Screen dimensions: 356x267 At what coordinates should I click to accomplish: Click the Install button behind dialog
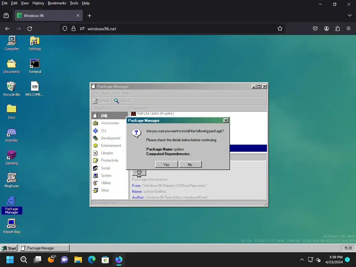pyautogui.click(x=139, y=172)
